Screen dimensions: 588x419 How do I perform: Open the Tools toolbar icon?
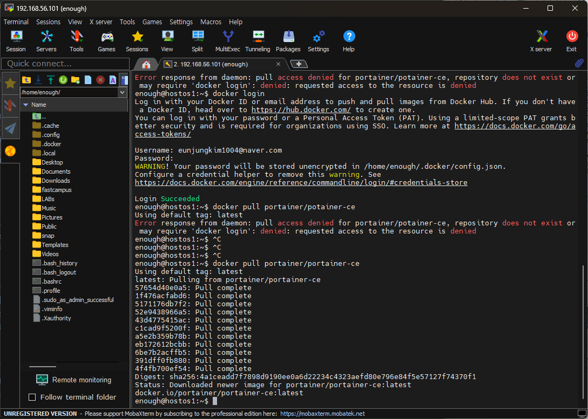coord(77,41)
